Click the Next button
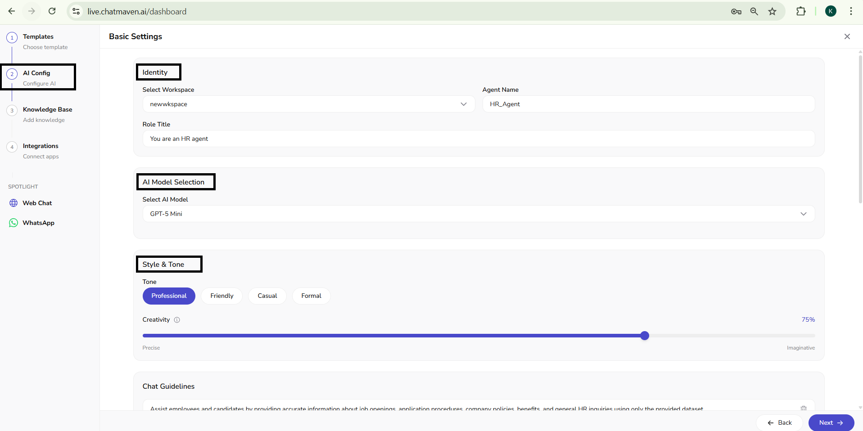863x431 pixels. [x=831, y=422]
